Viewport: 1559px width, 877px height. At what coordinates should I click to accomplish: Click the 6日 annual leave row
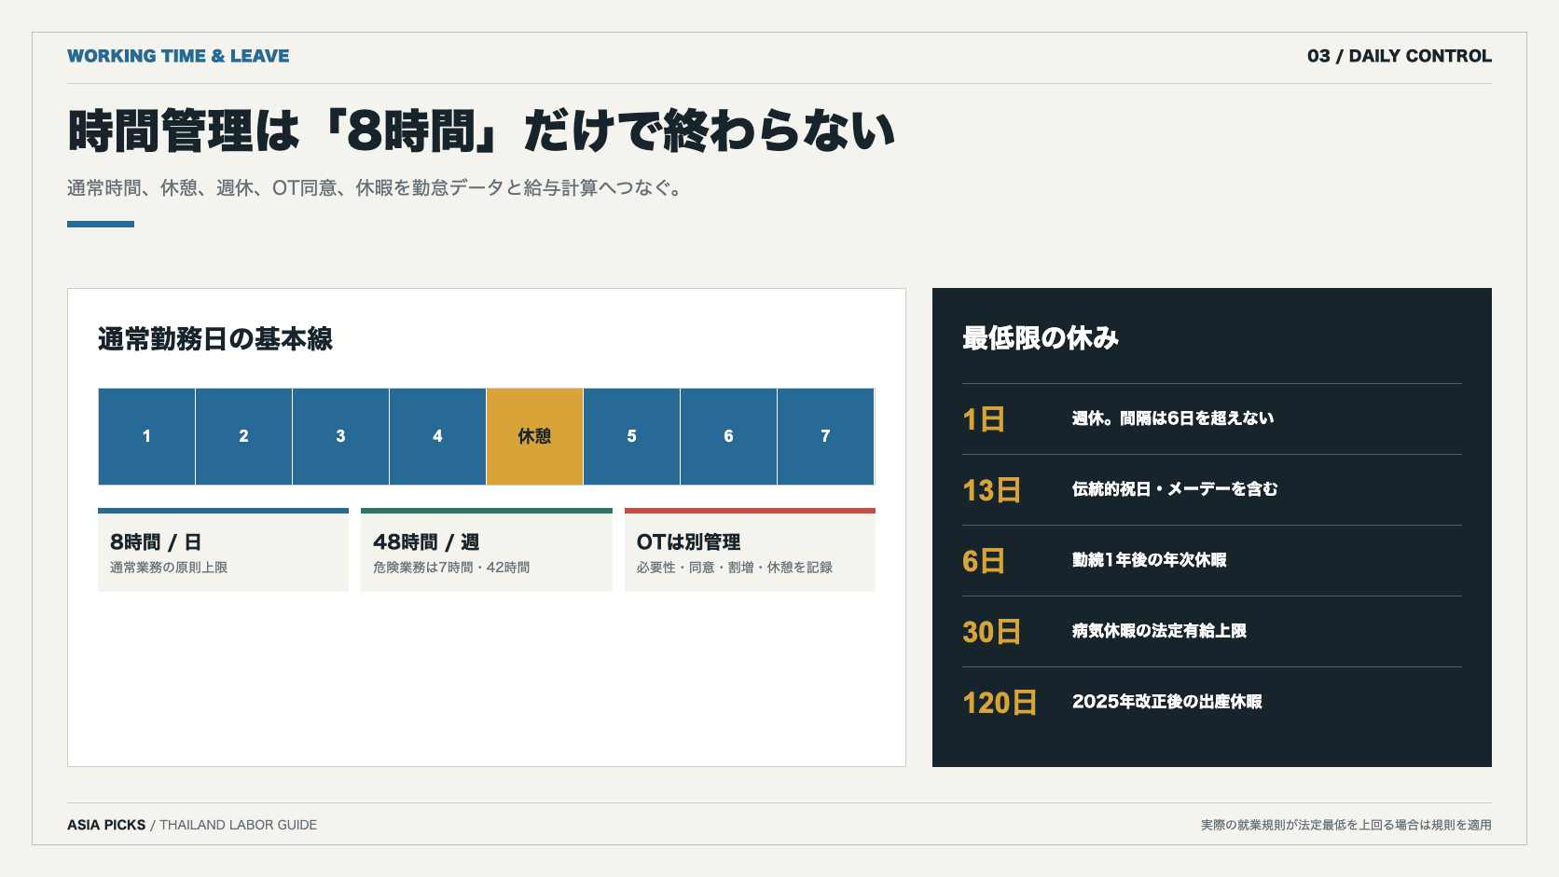click(x=1212, y=561)
